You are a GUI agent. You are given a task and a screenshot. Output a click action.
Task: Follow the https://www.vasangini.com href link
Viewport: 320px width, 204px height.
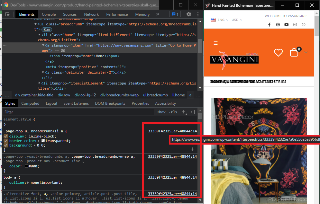pos(125,45)
